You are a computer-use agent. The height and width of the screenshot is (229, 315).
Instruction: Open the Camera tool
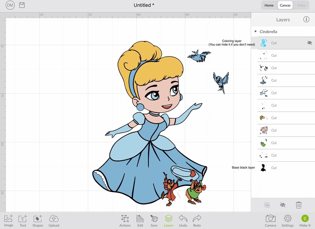pos(271,221)
